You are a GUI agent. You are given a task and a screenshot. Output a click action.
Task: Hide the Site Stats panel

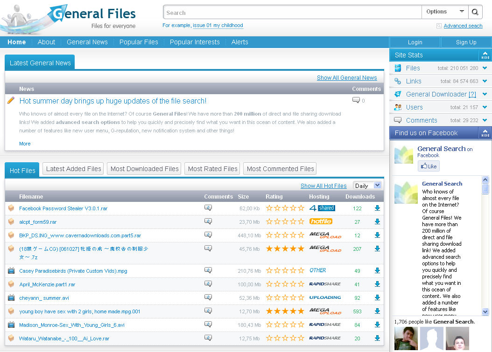(x=485, y=55)
